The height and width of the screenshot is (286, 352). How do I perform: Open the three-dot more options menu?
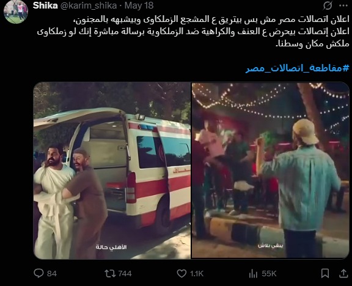pyautogui.click(x=343, y=6)
